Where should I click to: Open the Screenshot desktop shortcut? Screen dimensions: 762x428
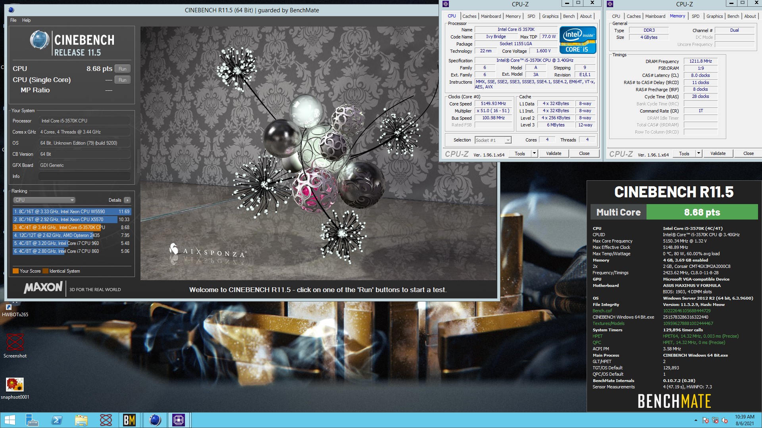click(x=15, y=345)
